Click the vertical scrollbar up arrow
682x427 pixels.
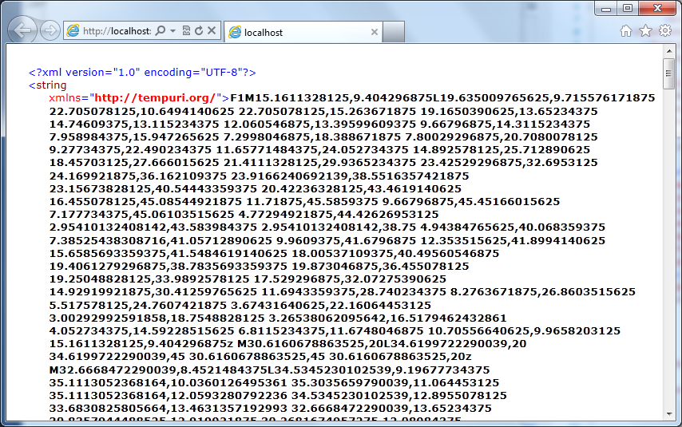pos(669,51)
